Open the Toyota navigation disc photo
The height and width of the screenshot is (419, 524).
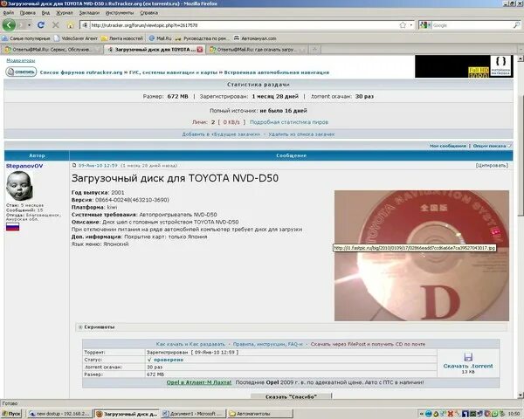click(x=422, y=256)
